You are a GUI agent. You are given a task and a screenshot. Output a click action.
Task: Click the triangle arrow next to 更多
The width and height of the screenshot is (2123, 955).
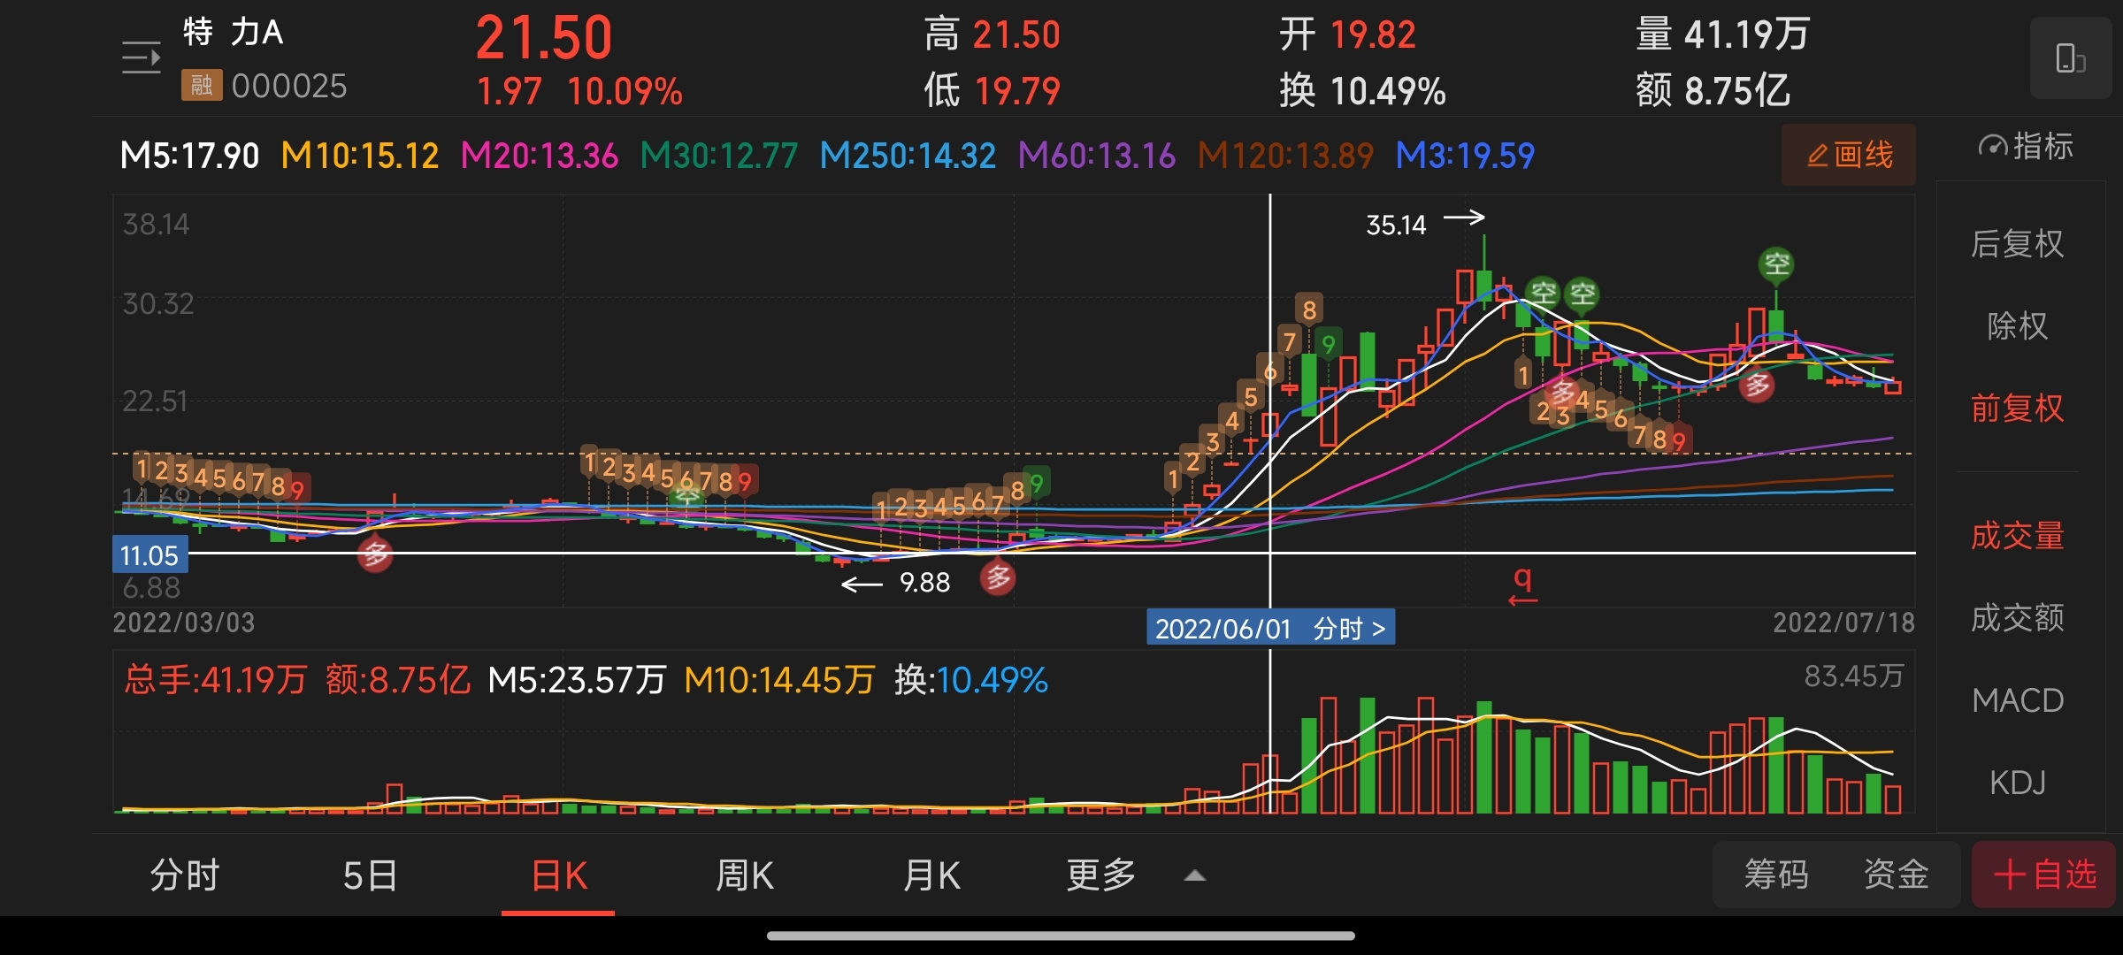pos(1195,875)
